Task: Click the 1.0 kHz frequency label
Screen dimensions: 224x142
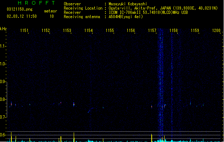Action: pyautogui.click(x=2, y=64)
